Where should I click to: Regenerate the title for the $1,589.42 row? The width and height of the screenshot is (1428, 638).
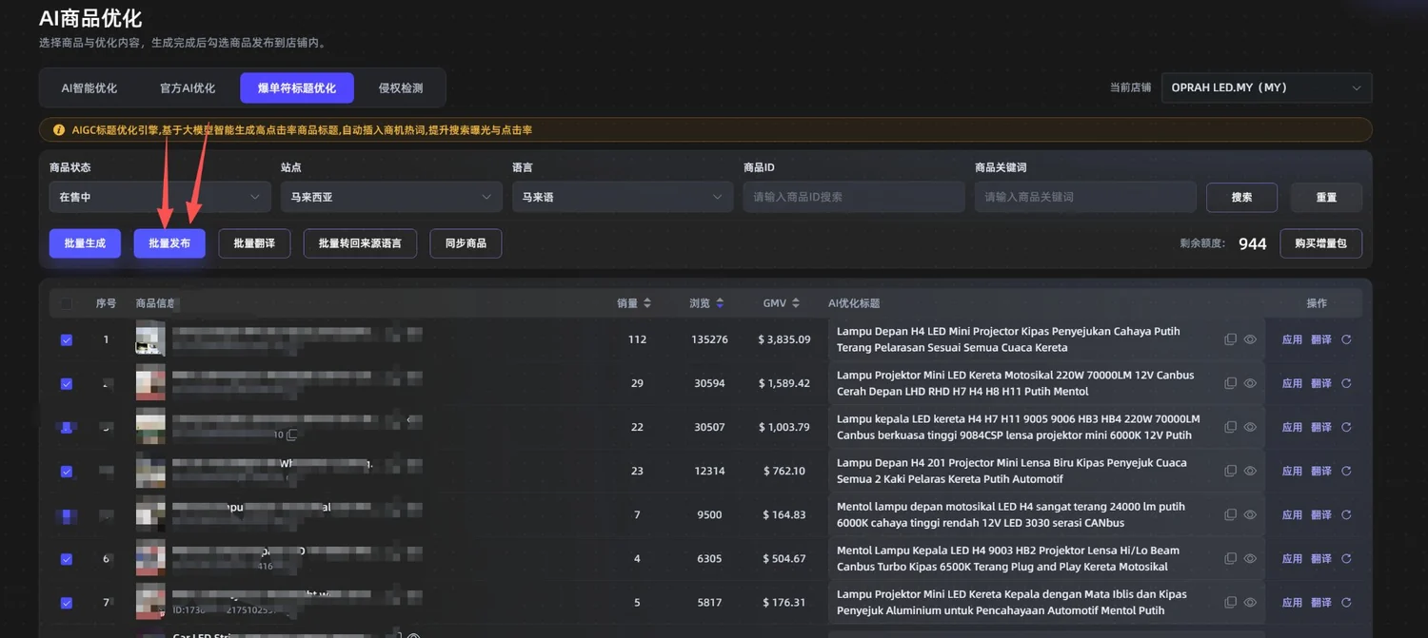click(x=1346, y=383)
